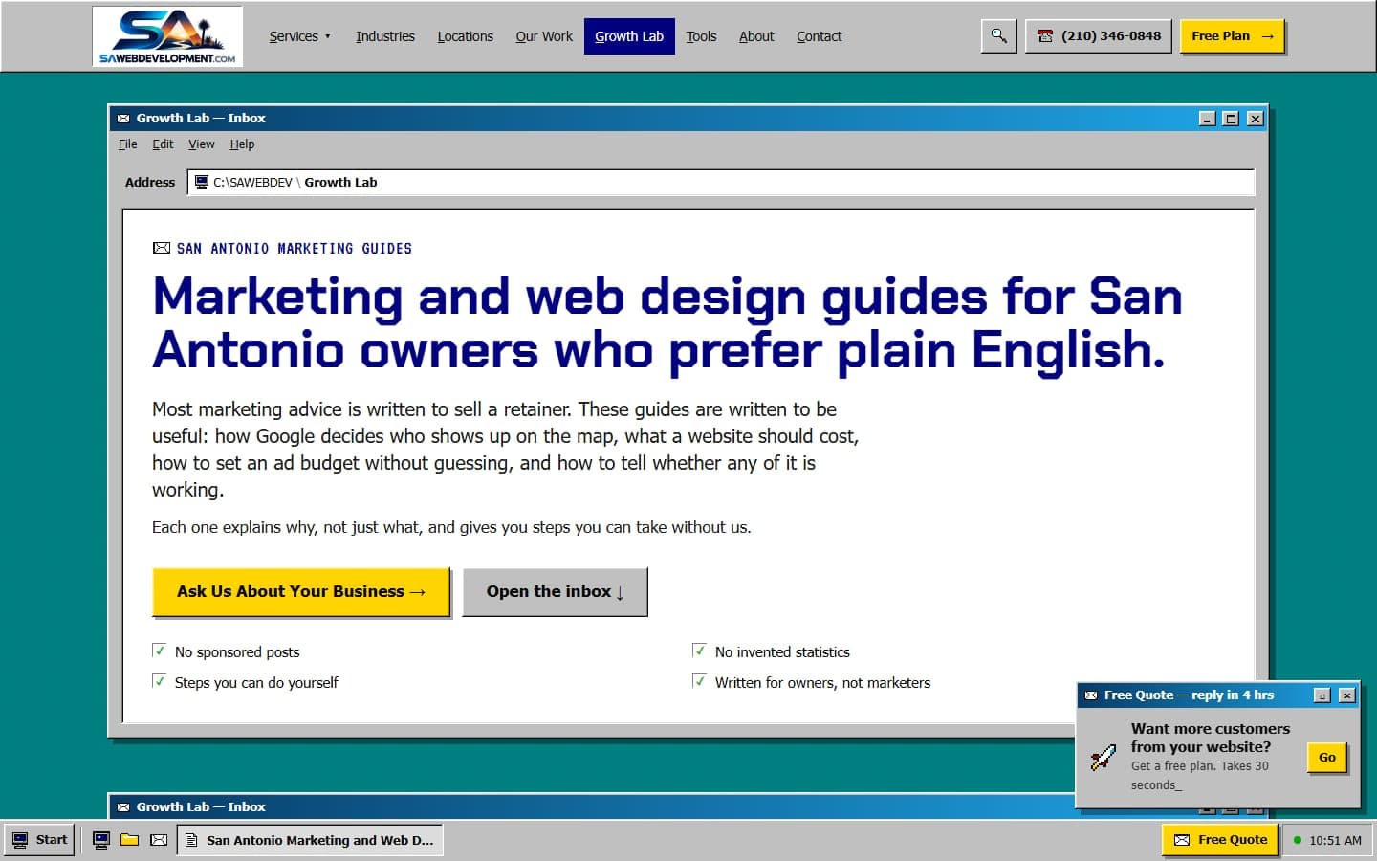
Task: Toggle the No sponsored posts checkbox
Action: 159,651
